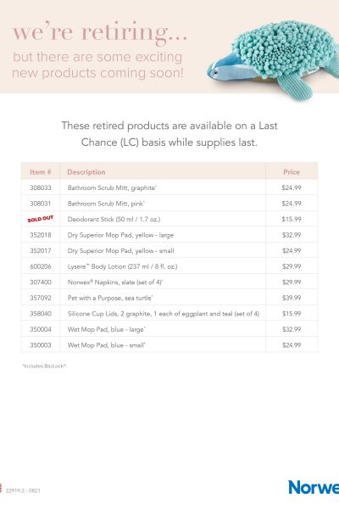Image resolution: width=339 pixels, height=509 pixels.
Task: Click the $39.99 price
Action: pyautogui.click(x=292, y=298)
